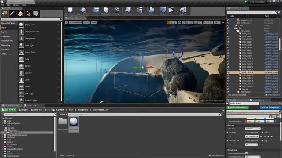Add element to Fish Array with plus icon
Viewport: 282px width, 158px height.
[x=263, y=133]
